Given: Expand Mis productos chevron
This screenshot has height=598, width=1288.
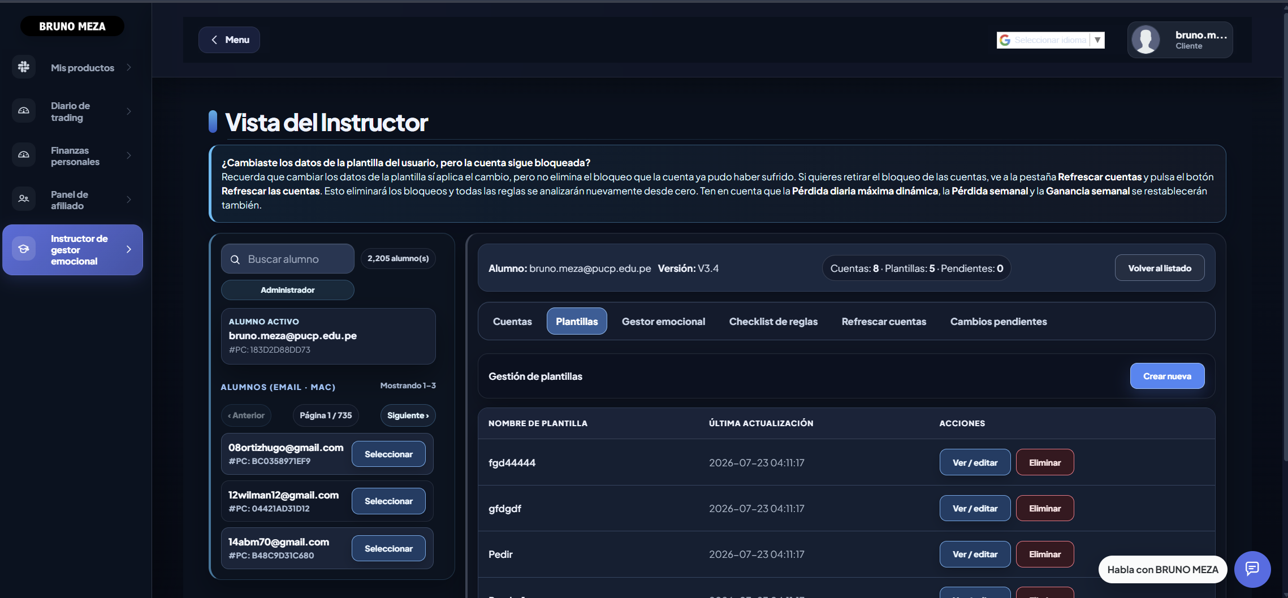Looking at the screenshot, I should 129,67.
